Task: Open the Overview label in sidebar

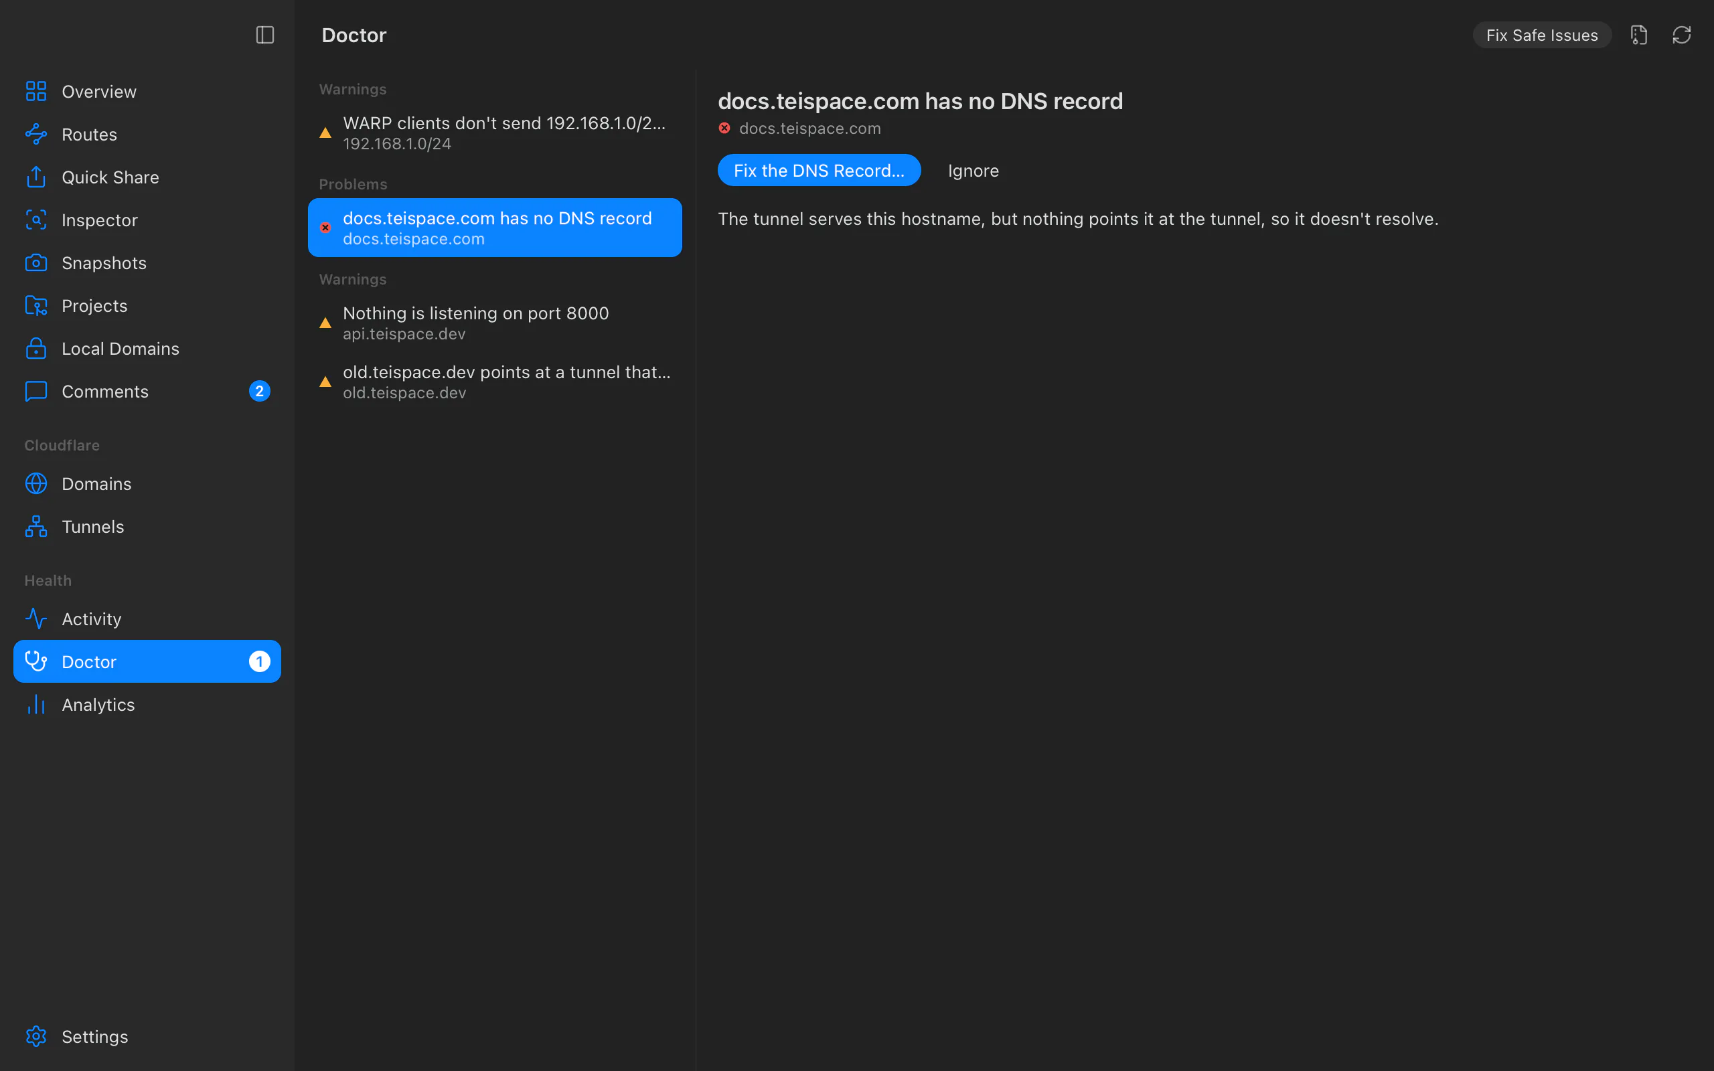Action: [99, 92]
